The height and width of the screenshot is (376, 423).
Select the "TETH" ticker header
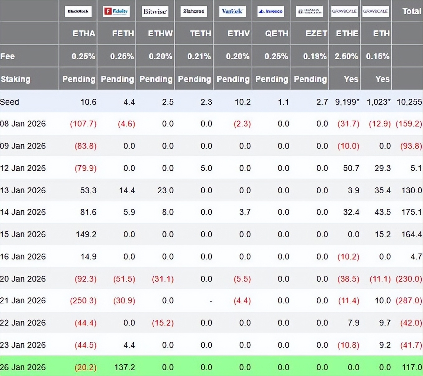point(201,34)
